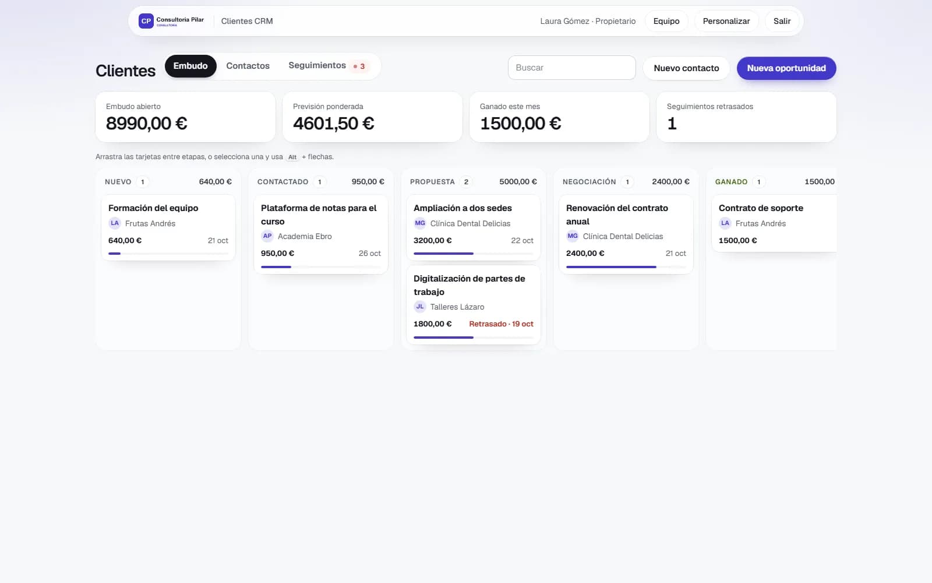Click Nuevo contacto button
Viewport: 932px width, 583px height.
click(x=686, y=68)
